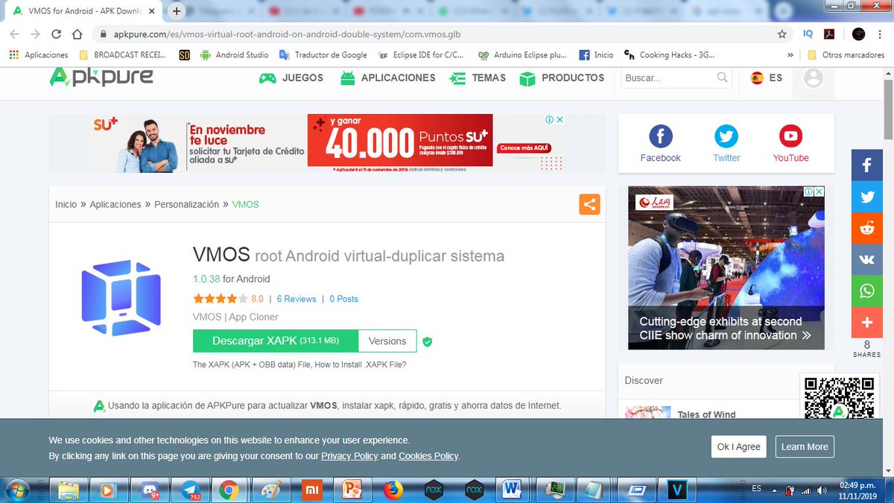Click the VMOS app icon
Viewport: 894px width, 503px height.
click(x=121, y=298)
